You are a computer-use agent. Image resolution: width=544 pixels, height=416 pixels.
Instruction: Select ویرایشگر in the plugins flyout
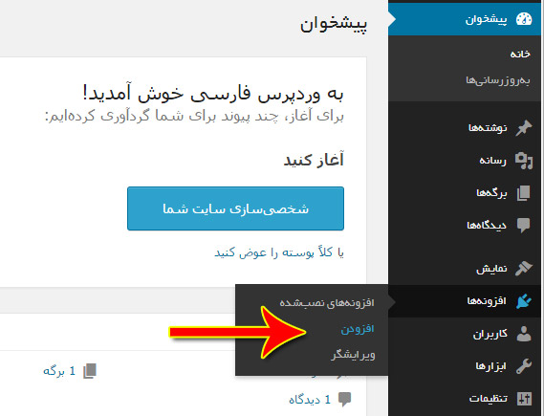353,355
